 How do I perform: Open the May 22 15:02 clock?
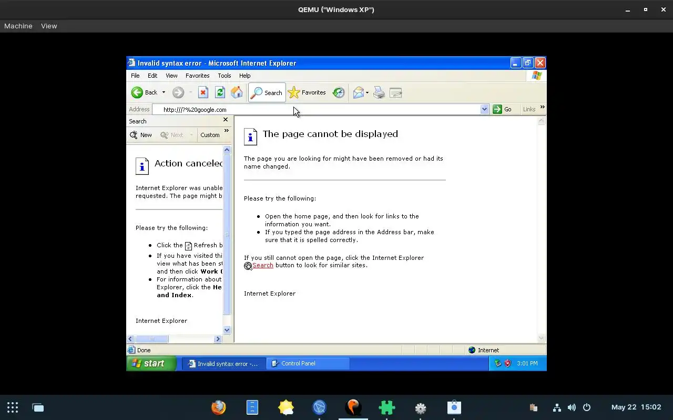coord(636,407)
